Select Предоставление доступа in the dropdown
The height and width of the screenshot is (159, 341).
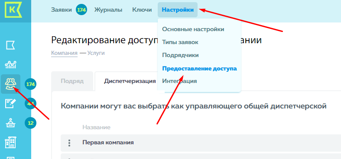point(199,69)
